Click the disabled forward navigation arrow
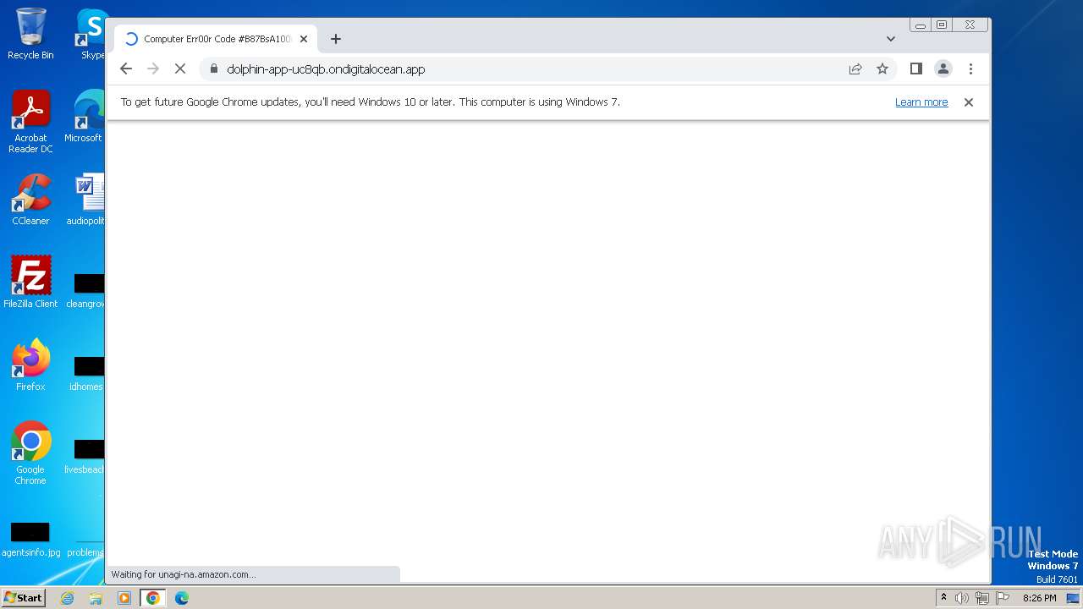This screenshot has width=1083, height=609. (153, 69)
